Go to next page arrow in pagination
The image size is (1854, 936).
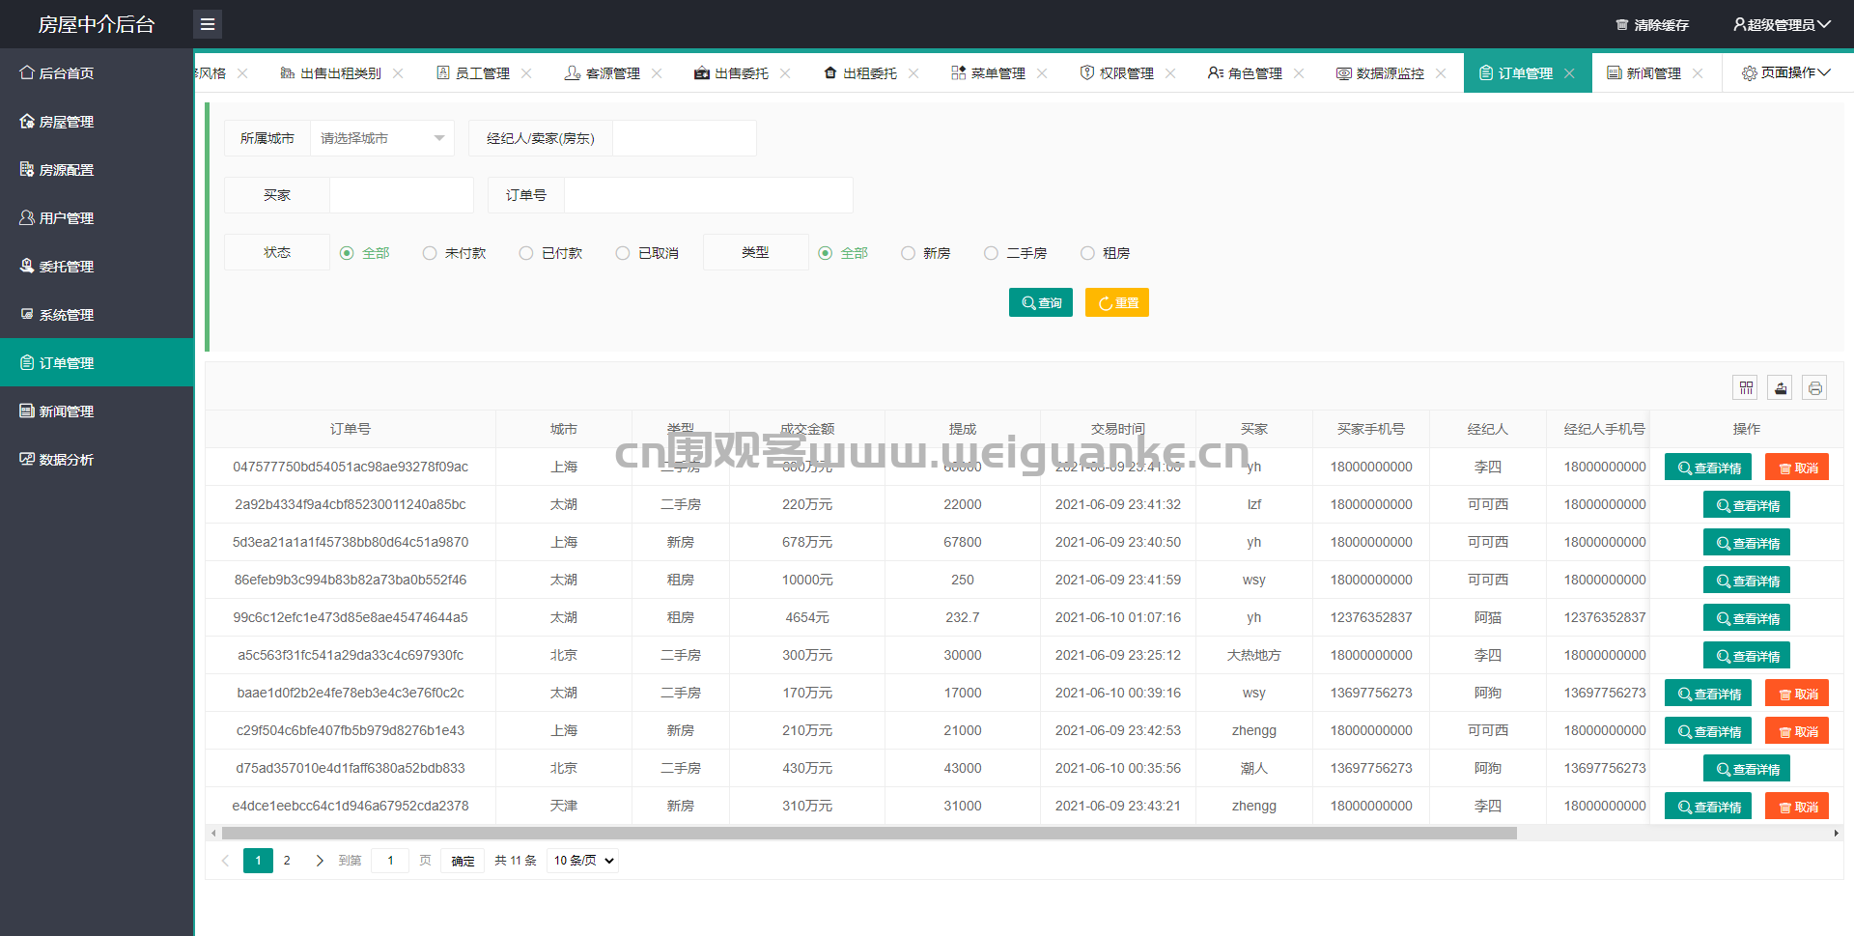320,861
